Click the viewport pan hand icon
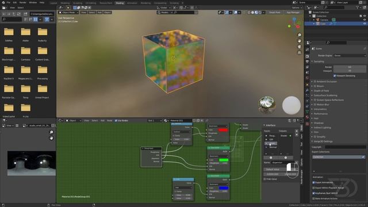The width and height of the screenshot is (368, 207). [300, 41]
